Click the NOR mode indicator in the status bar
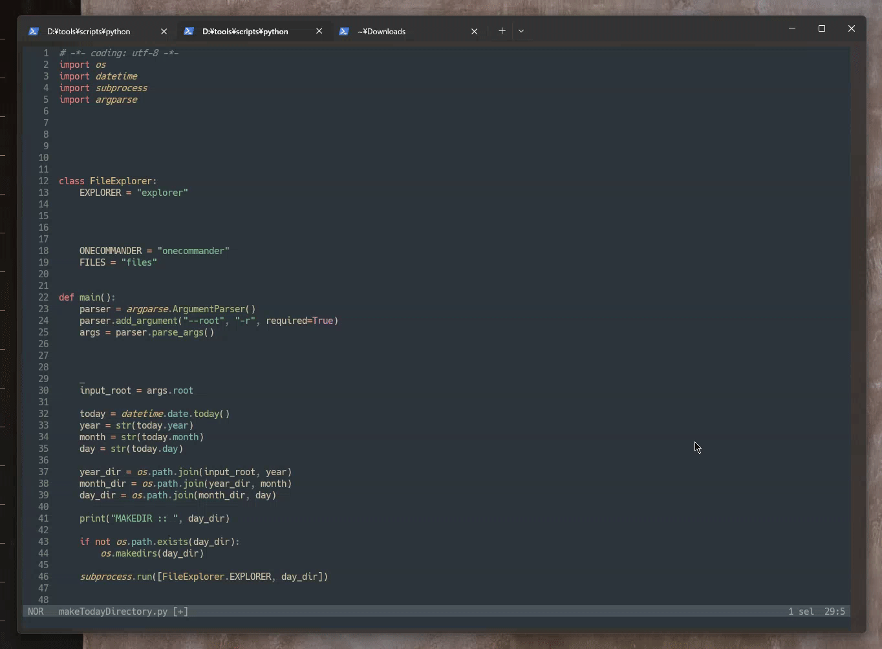This screenshot has height=649, width=882. [x=36, y=612]
